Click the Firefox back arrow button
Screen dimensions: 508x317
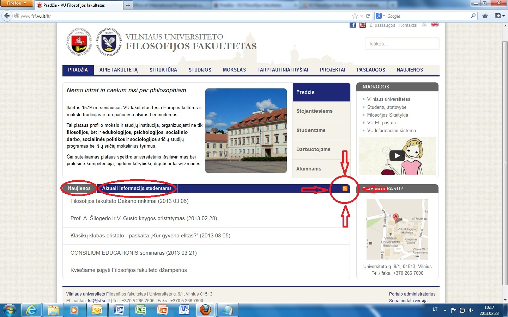7,16
